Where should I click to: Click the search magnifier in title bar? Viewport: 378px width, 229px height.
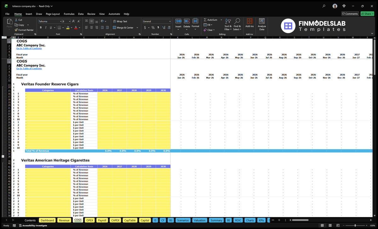[x=324, y=6]
